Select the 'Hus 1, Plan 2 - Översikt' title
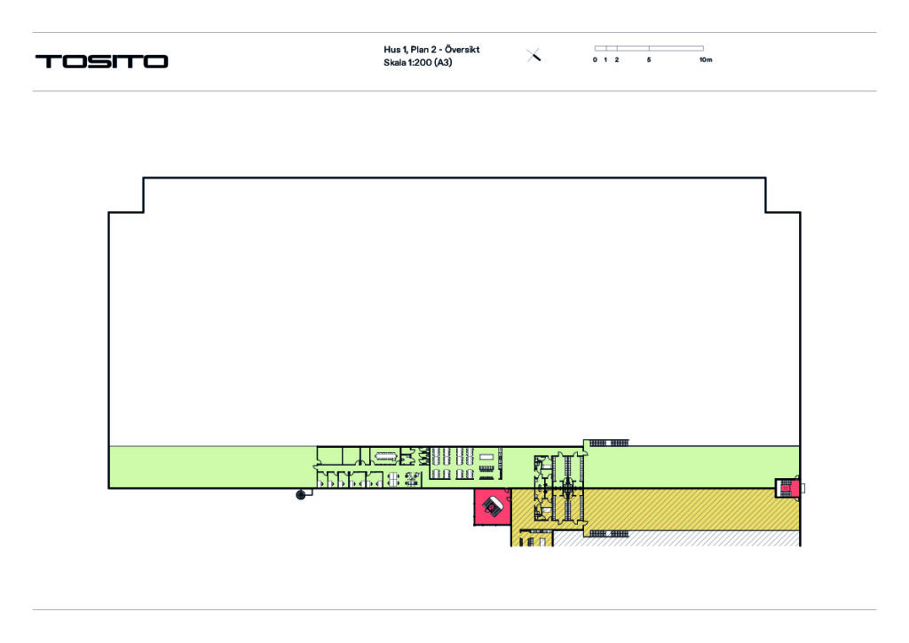The height and width of the screenshot is (643, 909). coord(431,50)
